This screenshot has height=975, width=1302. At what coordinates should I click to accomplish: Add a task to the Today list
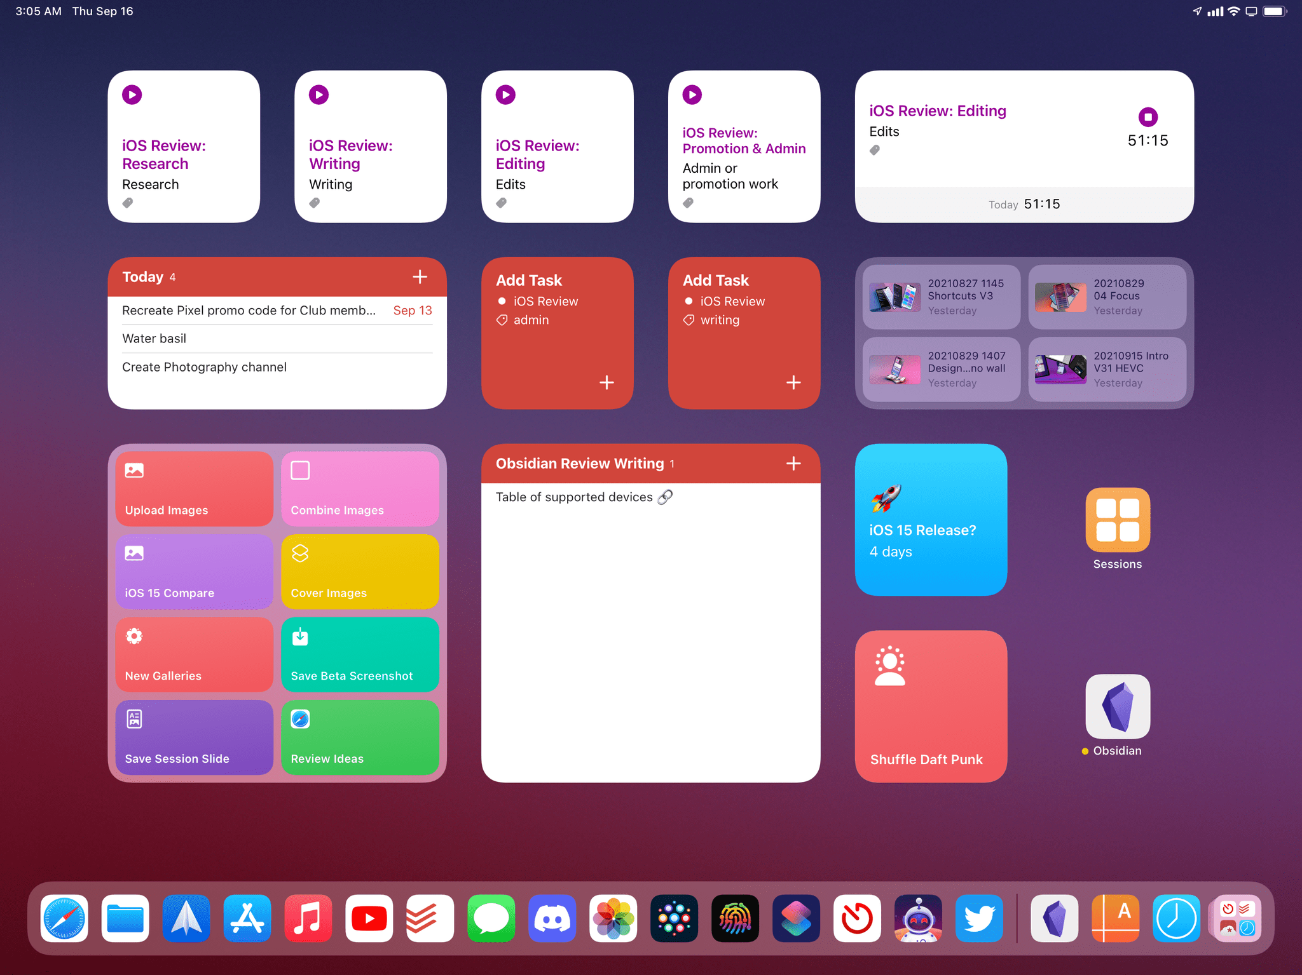point(420,277)
